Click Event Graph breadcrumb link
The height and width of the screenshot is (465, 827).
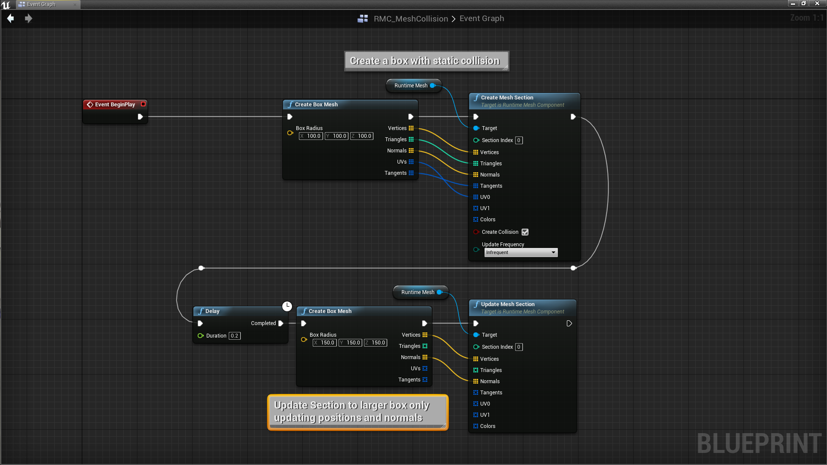click(x=482, y=19)
